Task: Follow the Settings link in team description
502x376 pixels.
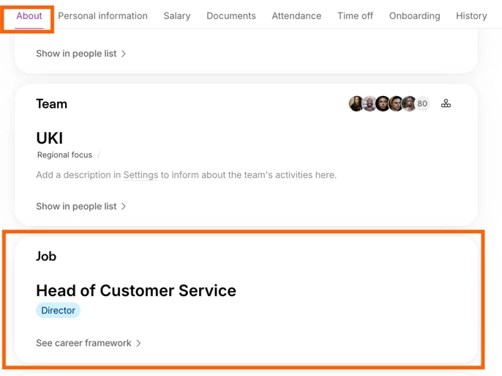Action: tap(141, 175)
